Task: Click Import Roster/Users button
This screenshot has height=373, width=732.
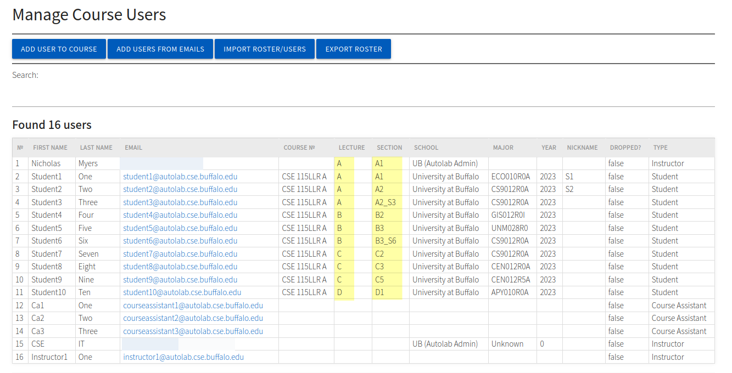Action: point(265,49)
